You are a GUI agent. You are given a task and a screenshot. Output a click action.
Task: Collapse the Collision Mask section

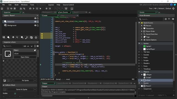pos(3,85)
